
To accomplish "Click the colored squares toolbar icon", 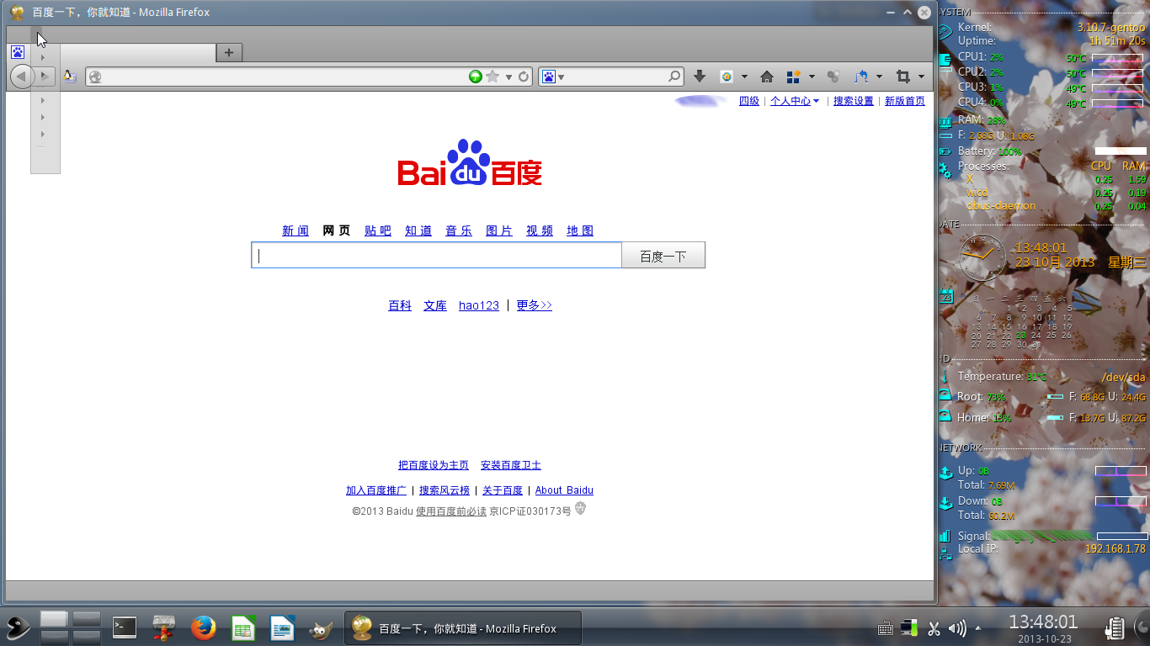I will pos(793,77).
